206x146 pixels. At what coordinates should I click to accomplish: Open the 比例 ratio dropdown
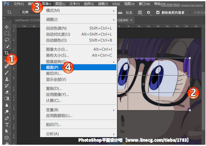[30, 12]
